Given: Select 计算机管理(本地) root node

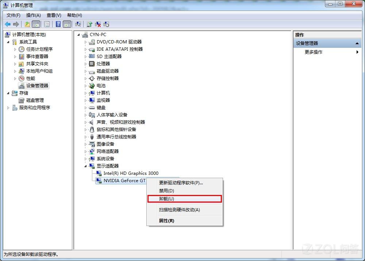Looking at the screenshot, I should (29, 35).
